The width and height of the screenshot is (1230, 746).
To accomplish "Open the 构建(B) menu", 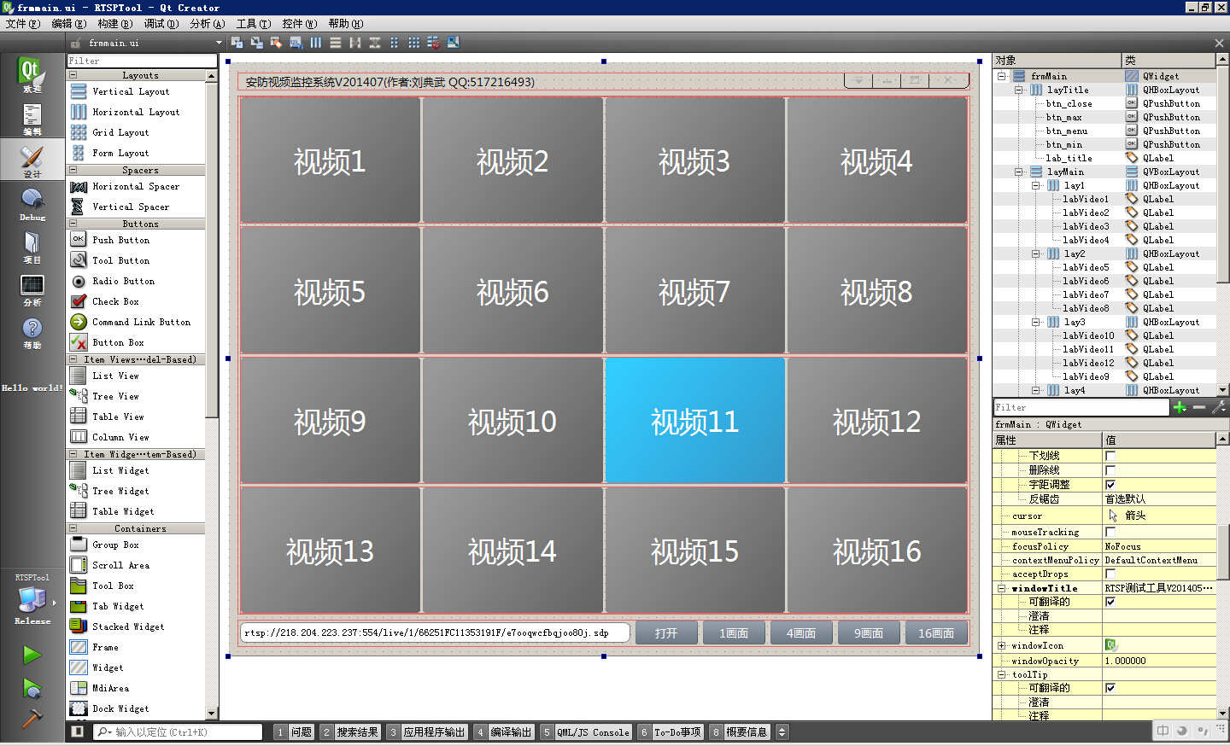I will point(114,24).
